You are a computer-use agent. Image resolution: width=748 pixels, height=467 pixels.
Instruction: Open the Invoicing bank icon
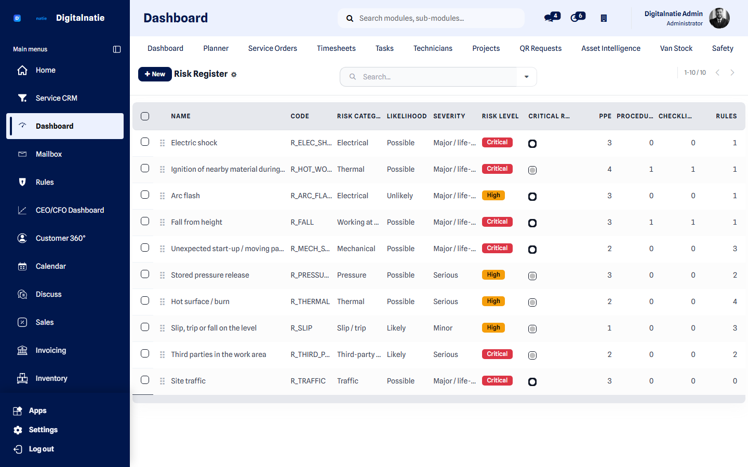[22, 350]
